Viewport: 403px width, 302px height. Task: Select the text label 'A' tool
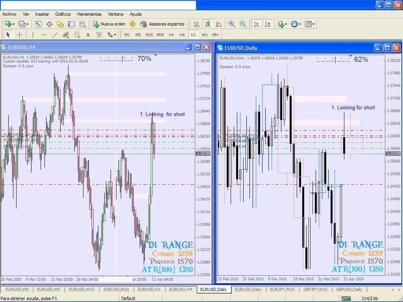88,35
